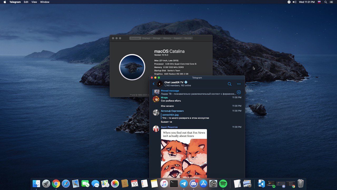The image size is (337, 190).
Task: Switch to Storage tab in About This Mac
Action: (157, 38)
